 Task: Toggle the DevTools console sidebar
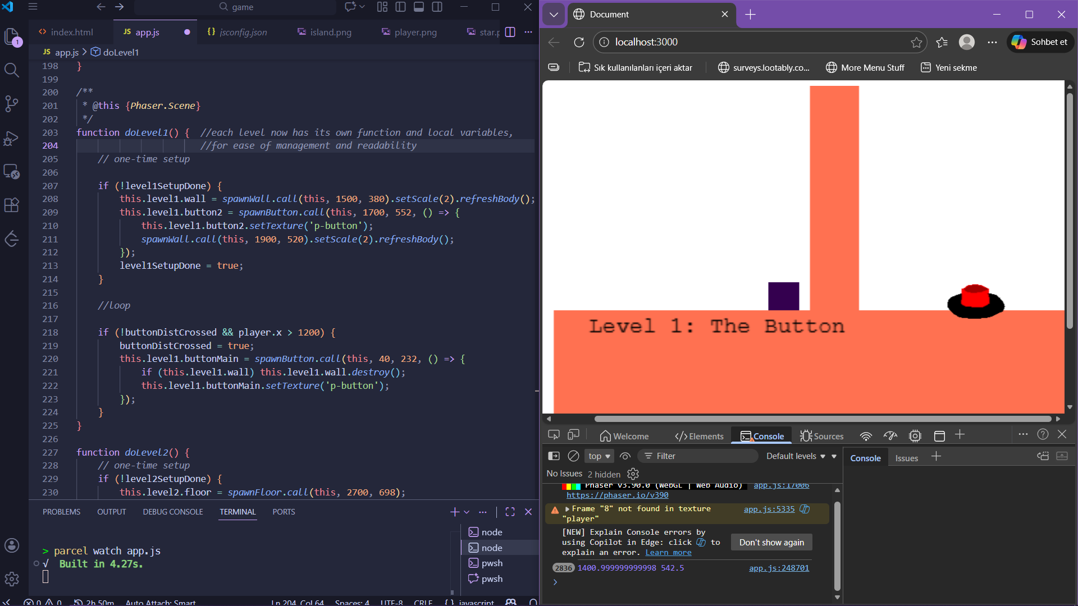[554, 456]
